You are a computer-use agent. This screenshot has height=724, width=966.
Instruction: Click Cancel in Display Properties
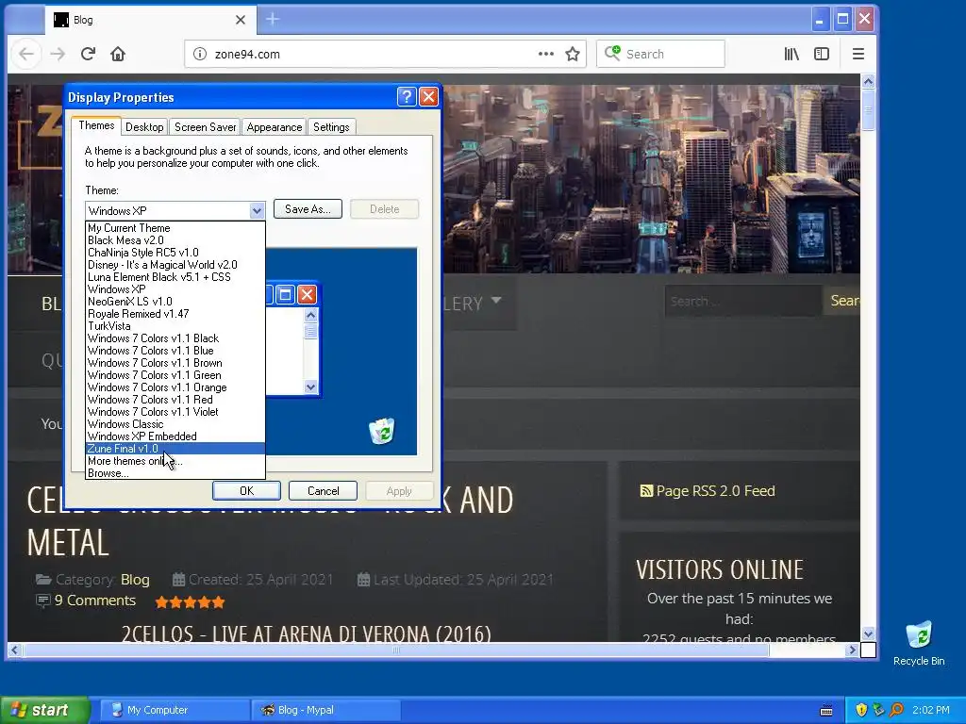point(323,490)
